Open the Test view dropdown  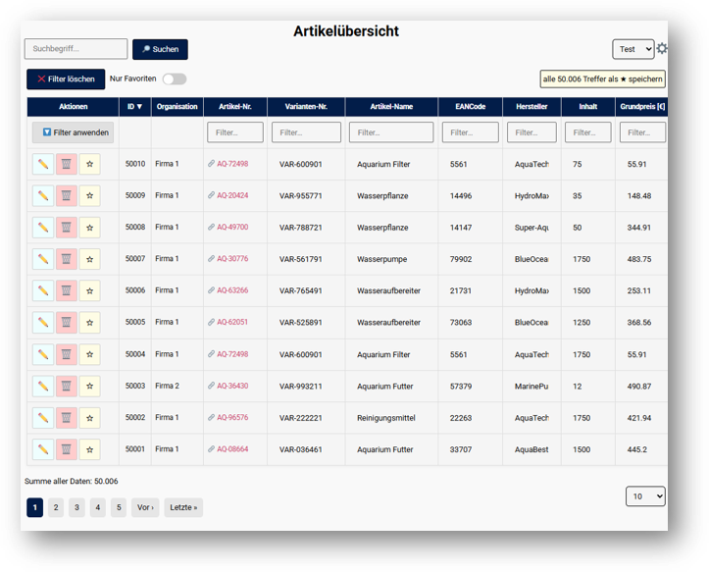coord(633,49)
